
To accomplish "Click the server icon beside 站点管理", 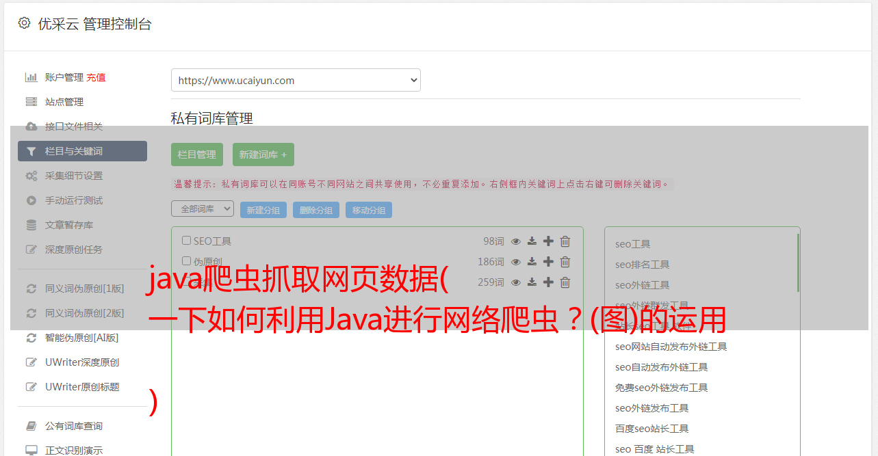I will [31, 102].
